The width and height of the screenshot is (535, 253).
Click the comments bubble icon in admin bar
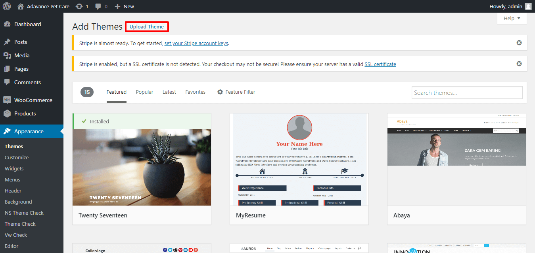pos(98,6)
